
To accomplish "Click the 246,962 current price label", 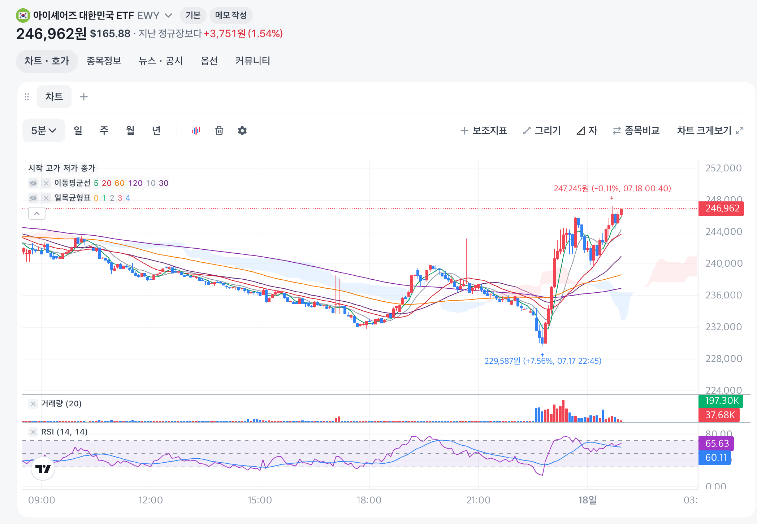I will tap(721, 208).
